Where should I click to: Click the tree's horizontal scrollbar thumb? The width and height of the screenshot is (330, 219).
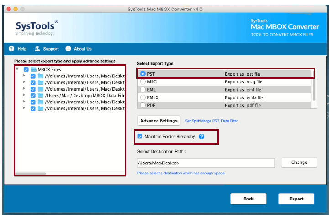click(x=31, y=173)
